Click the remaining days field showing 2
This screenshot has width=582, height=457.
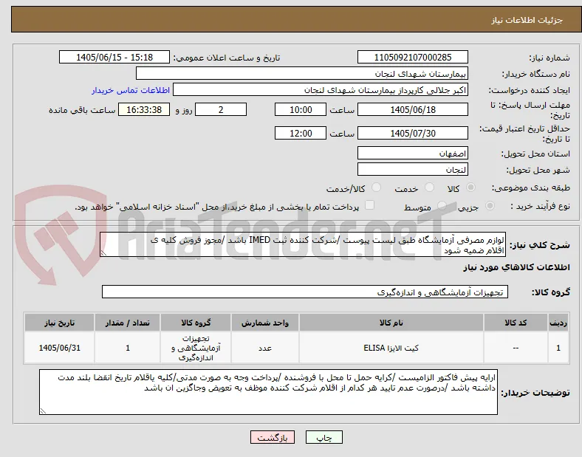point(221,109)
